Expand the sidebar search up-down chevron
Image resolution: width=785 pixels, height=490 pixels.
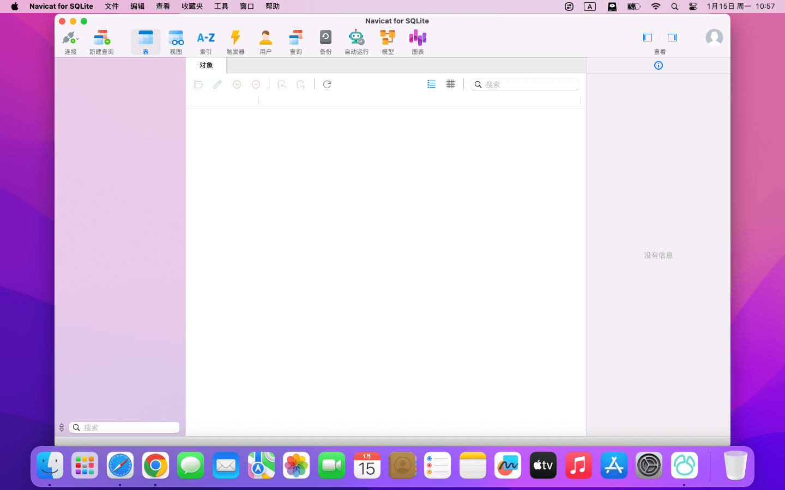(x=62, y=427)
